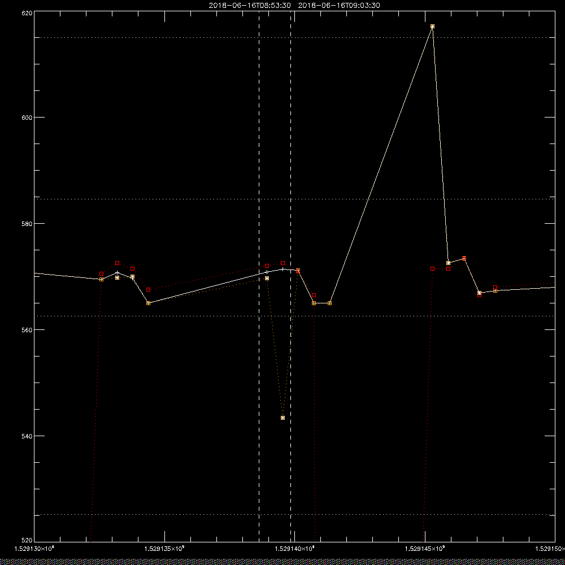Click the x-axis label 1.529135×10⁹
This screenshot has width=565, height=565.
click(164, 549)
